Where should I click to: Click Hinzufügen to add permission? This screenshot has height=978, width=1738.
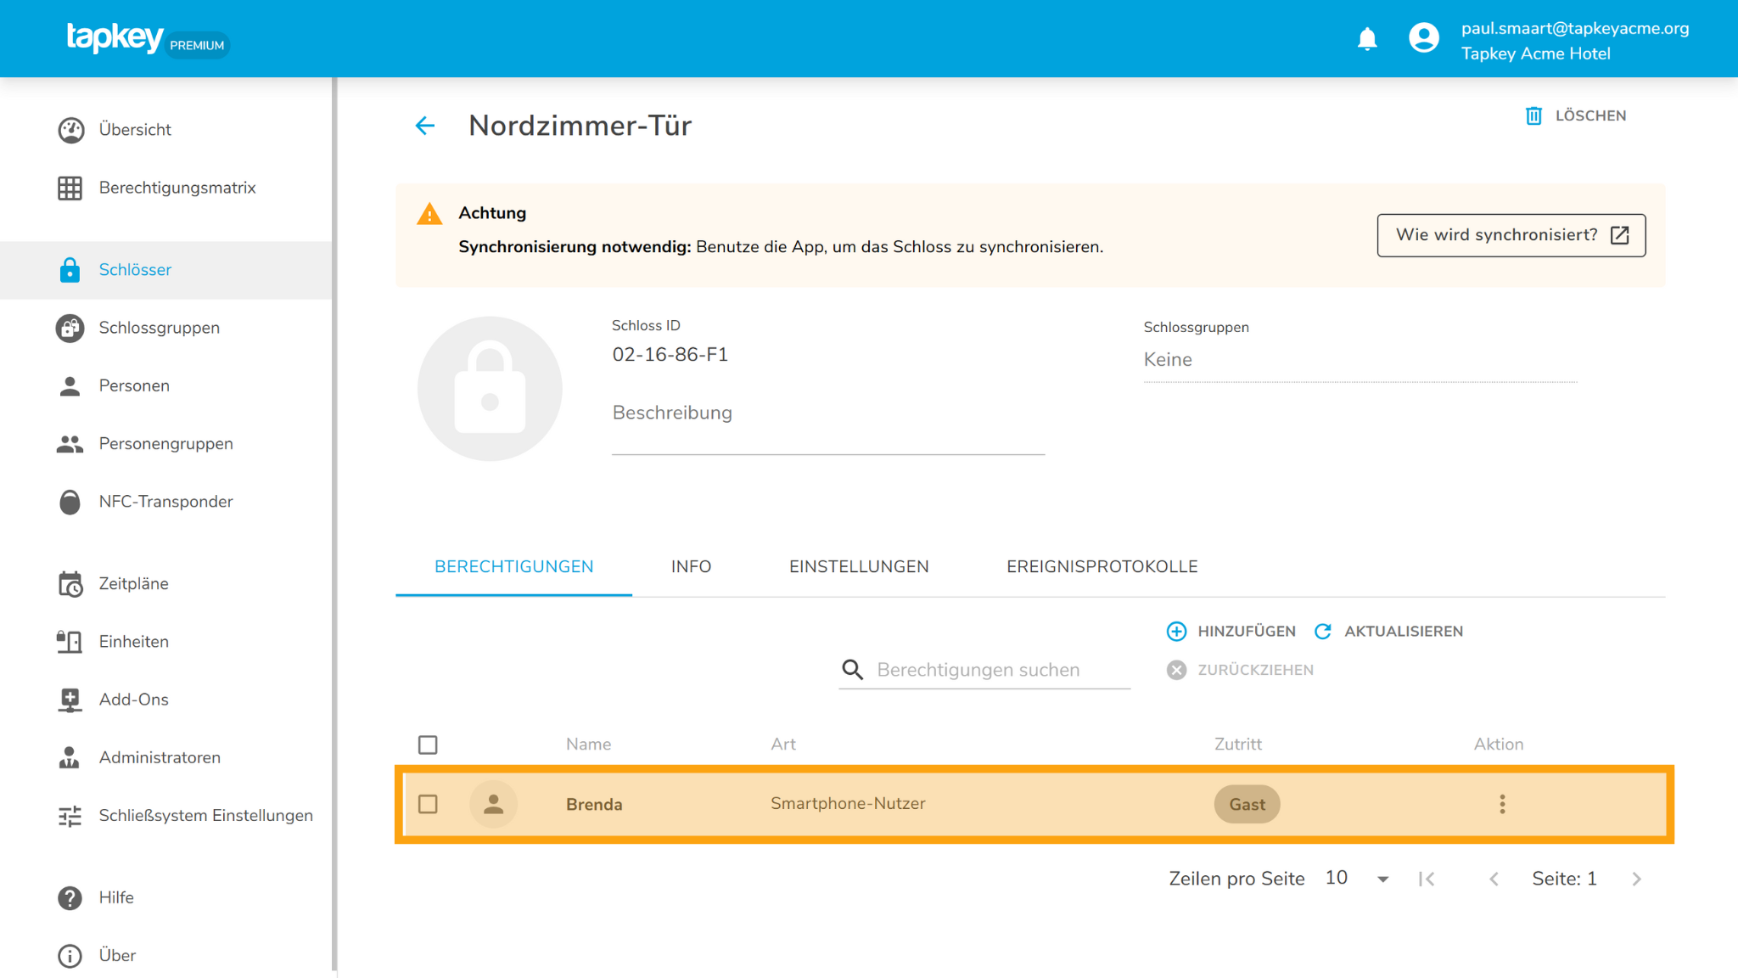tap(1231, 632)
